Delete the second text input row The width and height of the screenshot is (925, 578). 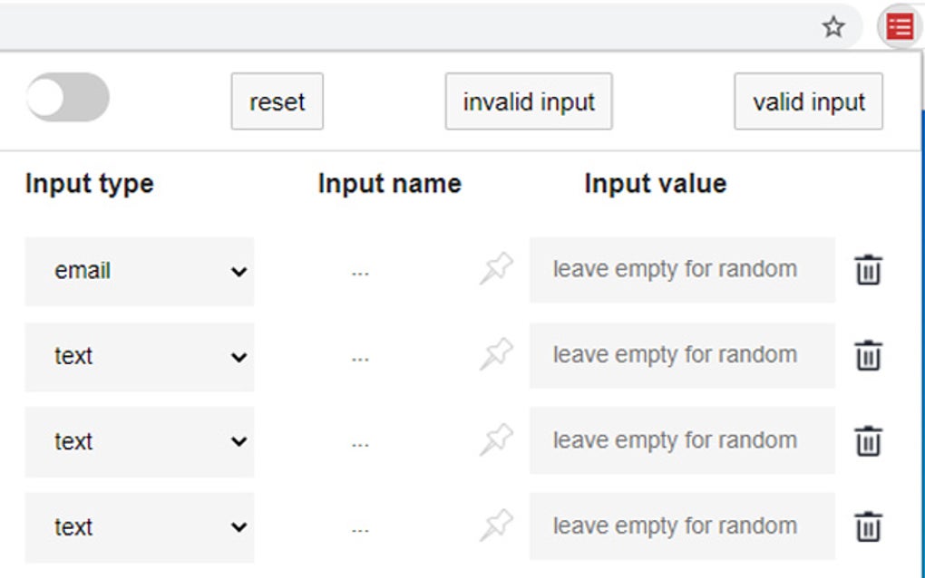click(868, 354)
